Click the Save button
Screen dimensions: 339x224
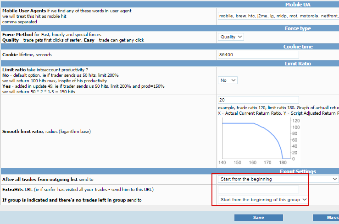[259, 218]
